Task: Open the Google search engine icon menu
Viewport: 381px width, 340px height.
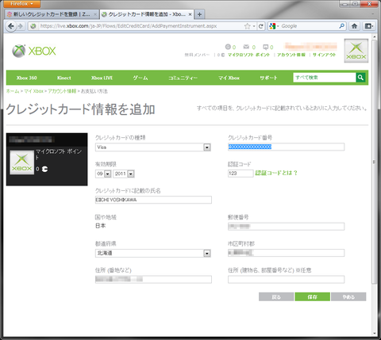Action: pos(273,26)
